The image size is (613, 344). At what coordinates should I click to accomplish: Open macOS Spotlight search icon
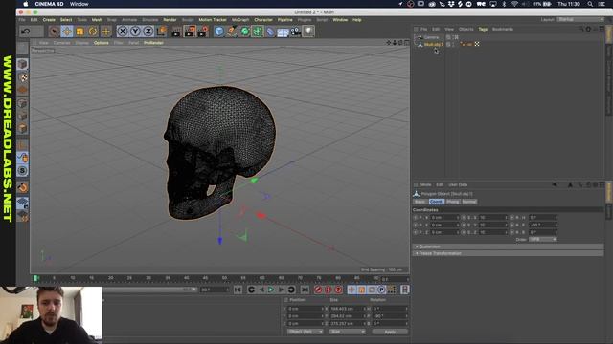click(x=590, y=4)
